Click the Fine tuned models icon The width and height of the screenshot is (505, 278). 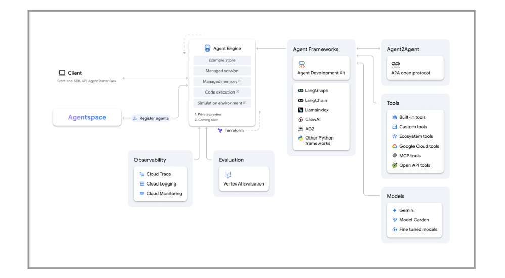coord(394,229)
